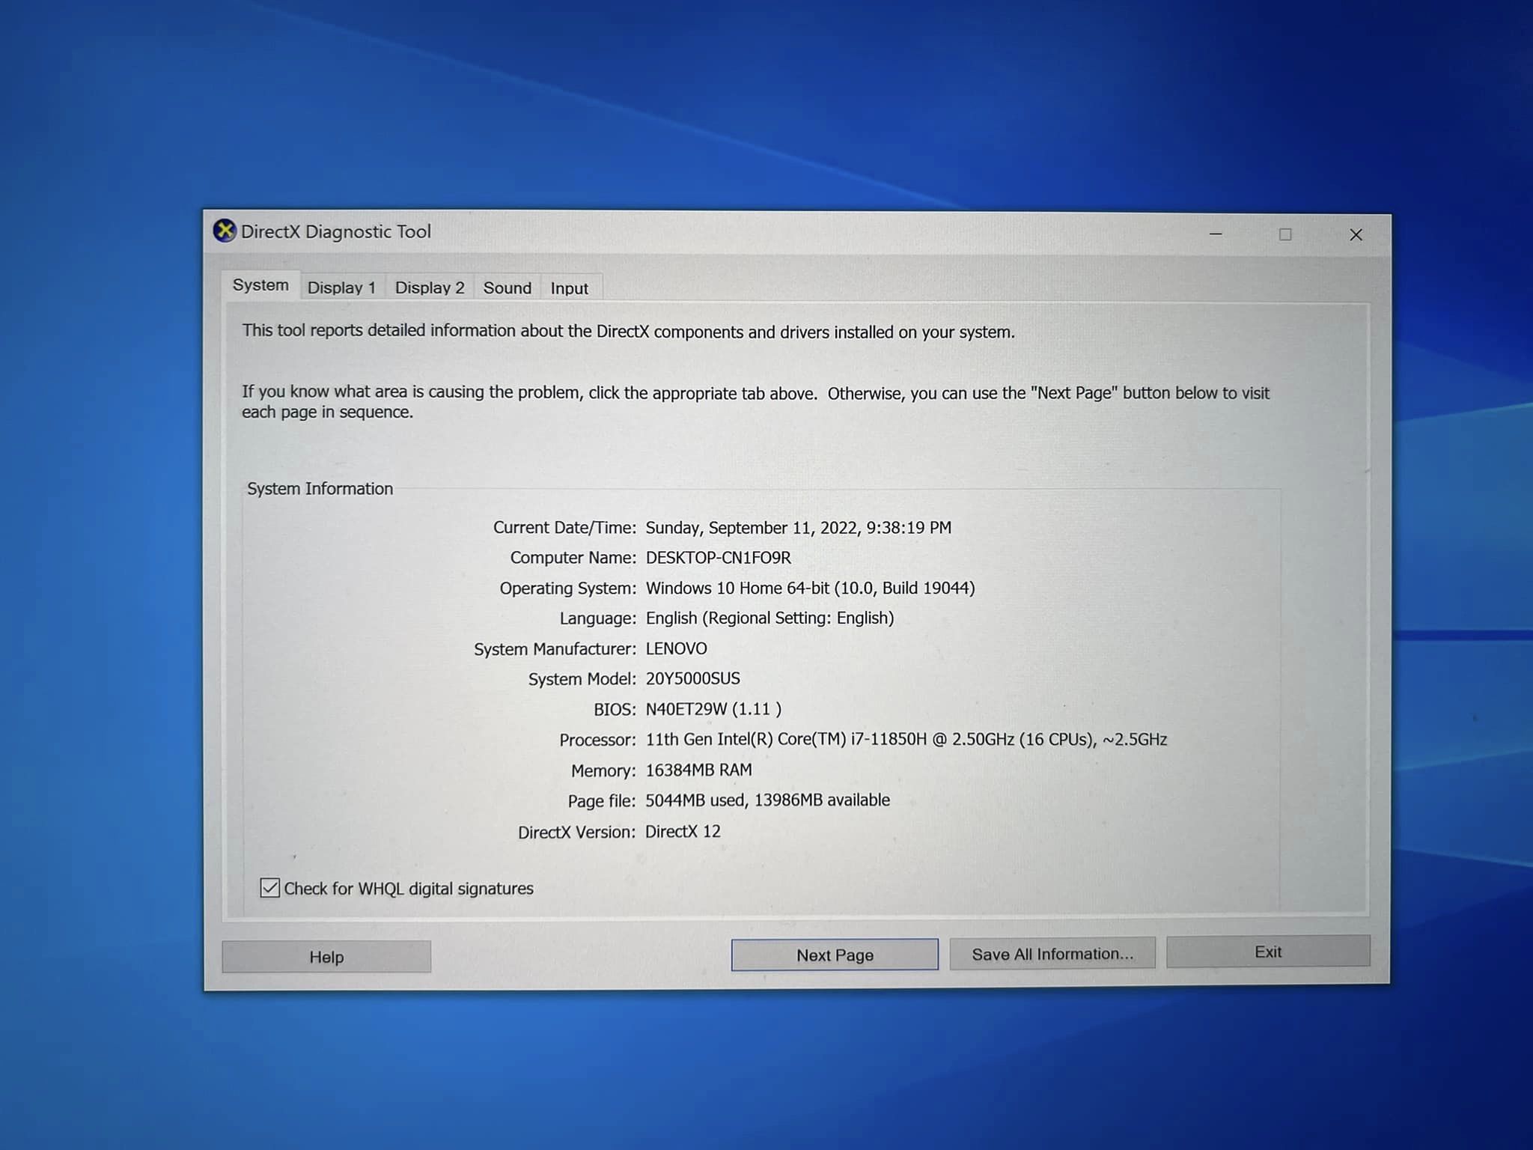Maximize the DirectX Diagnostic Tool window
This screenshot has width=1533, height=1150.
pos(1285,234)
